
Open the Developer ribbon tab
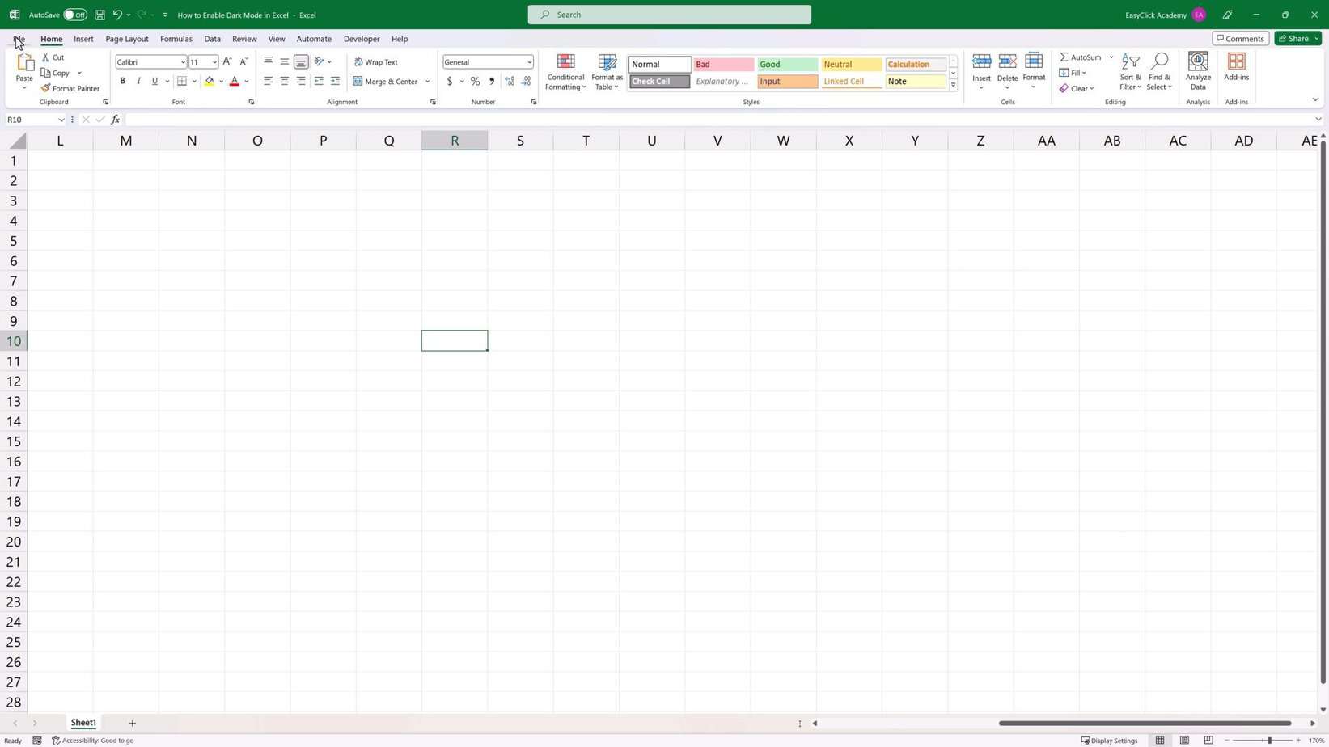pyautogui.click(x=361, y=39)
